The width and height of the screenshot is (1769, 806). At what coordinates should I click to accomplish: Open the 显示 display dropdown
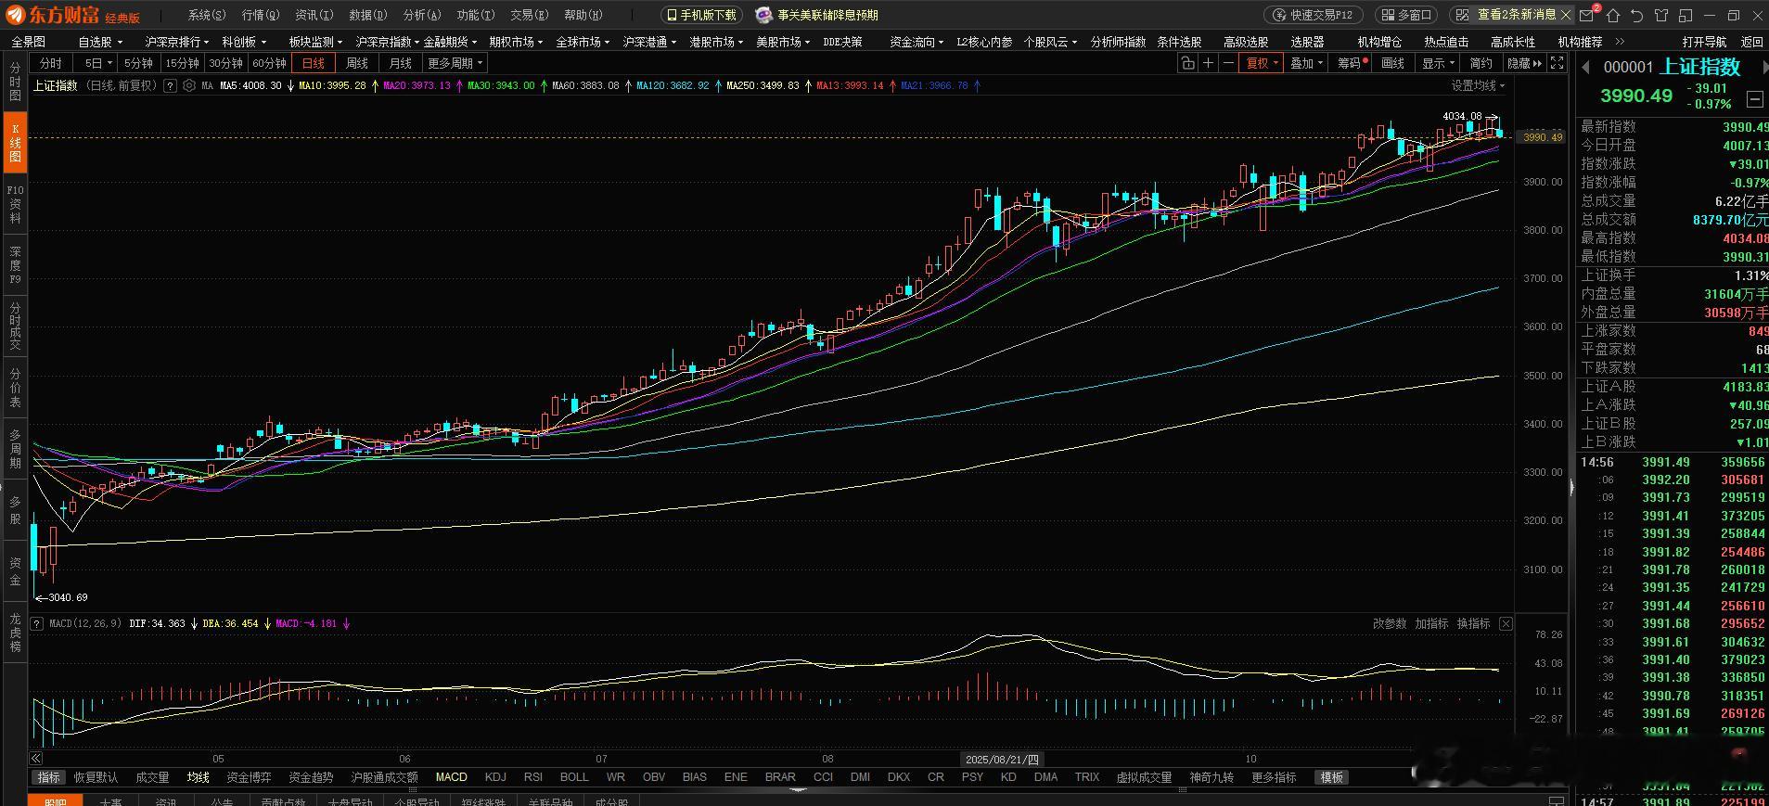point(1438,63)
